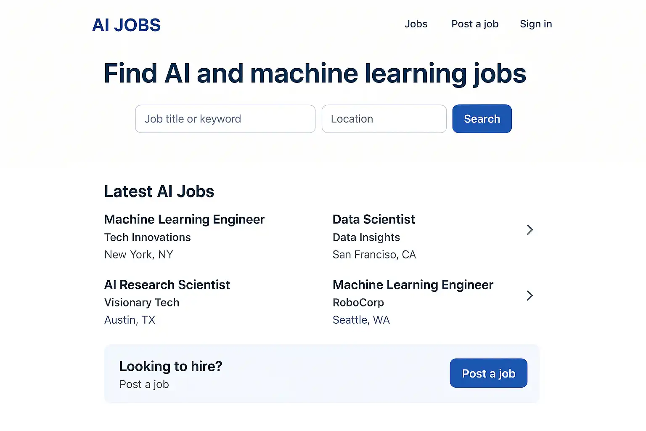Image resolution: width=646 pixels, height=431 pixels.
Task: Click into the Location input field
Action: 384,119
